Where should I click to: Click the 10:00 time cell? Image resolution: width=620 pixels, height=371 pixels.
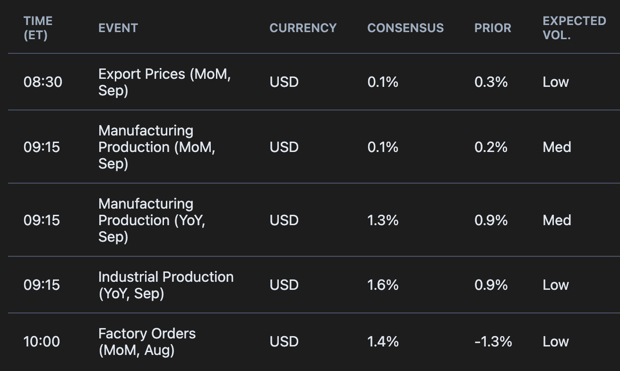coord(42,342)
